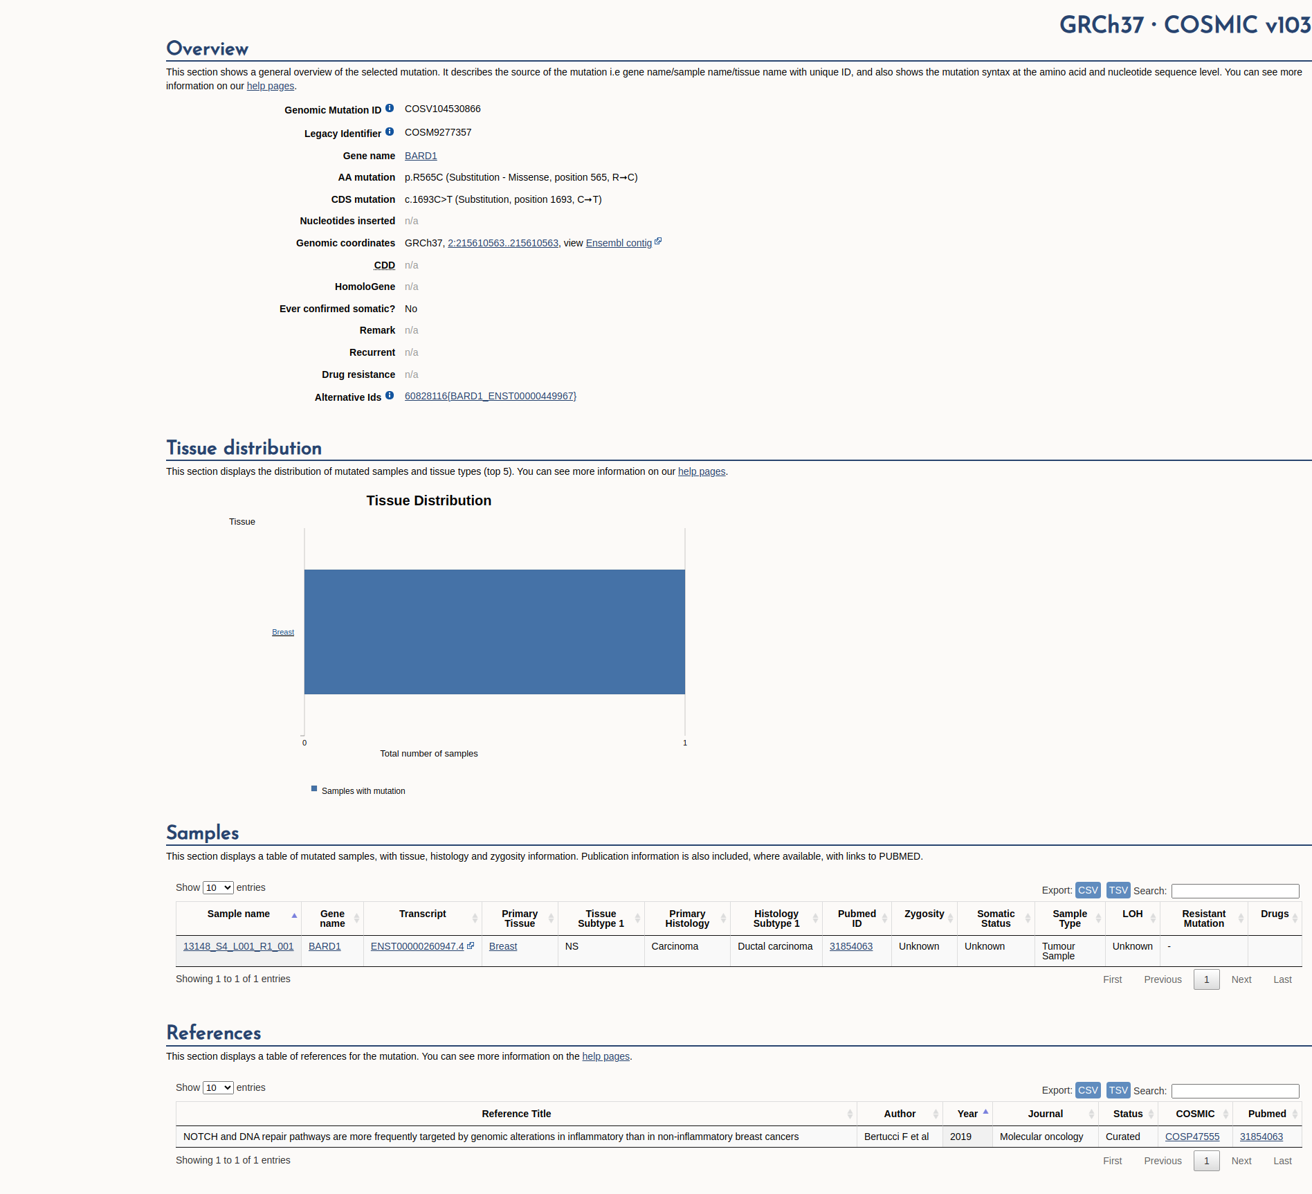
Task: Click the Alternative Ids info icon
Action: point(390,395)
